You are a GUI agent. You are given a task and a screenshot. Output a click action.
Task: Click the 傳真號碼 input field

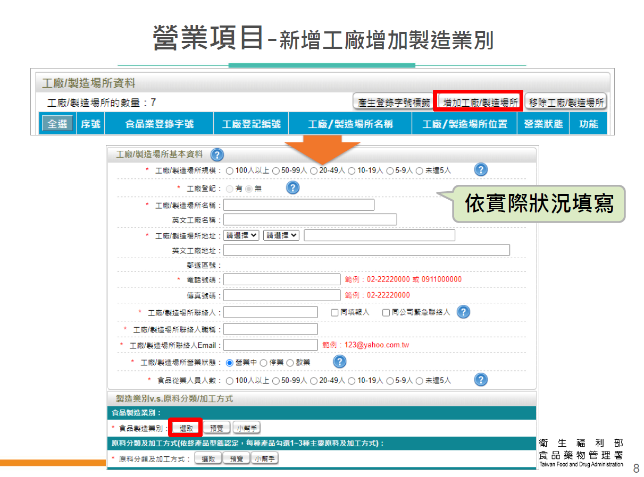point(281,295)
